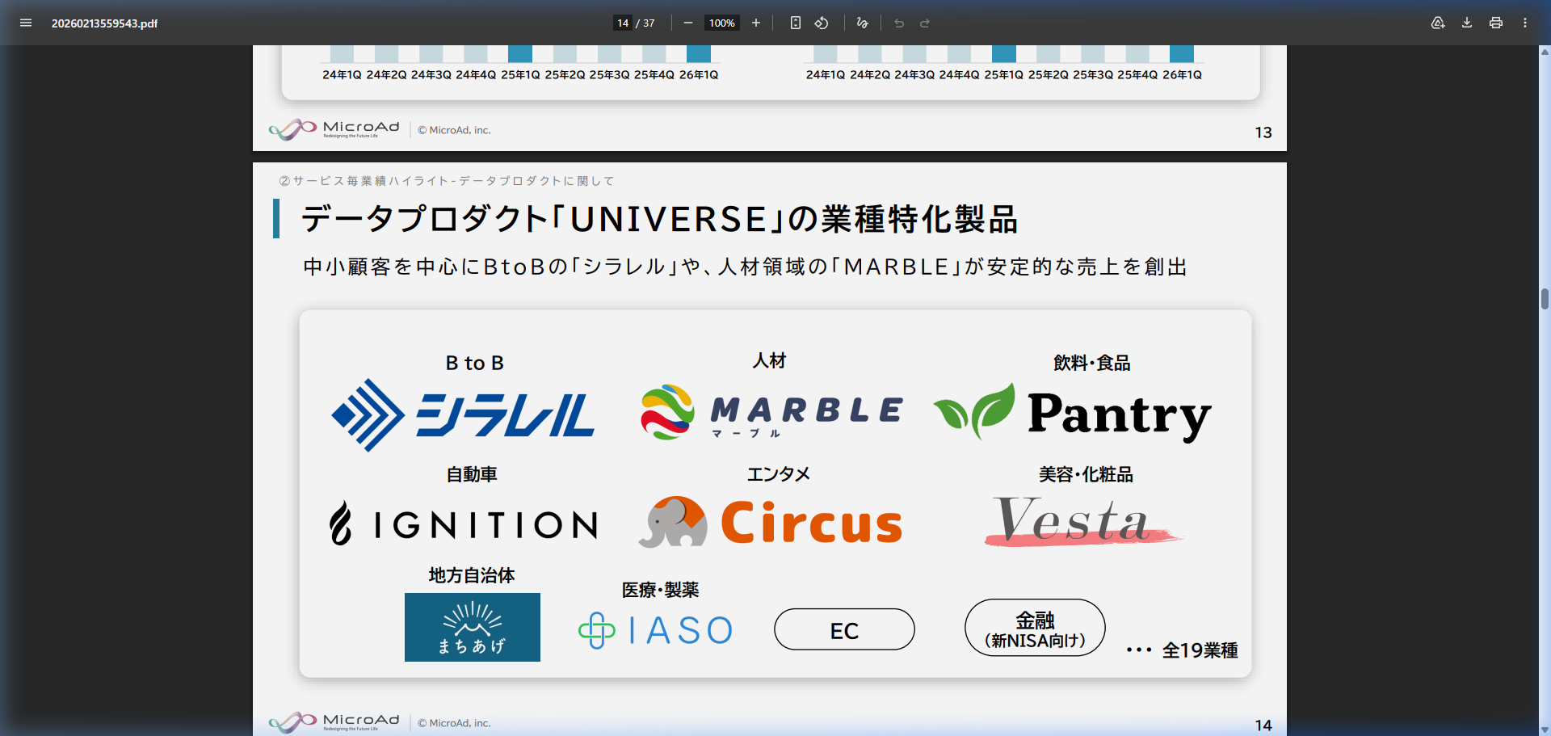Zoom in using the plus icon

point(755,23)
